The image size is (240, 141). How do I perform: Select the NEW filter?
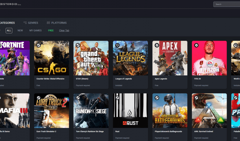(x=20, y=30)
